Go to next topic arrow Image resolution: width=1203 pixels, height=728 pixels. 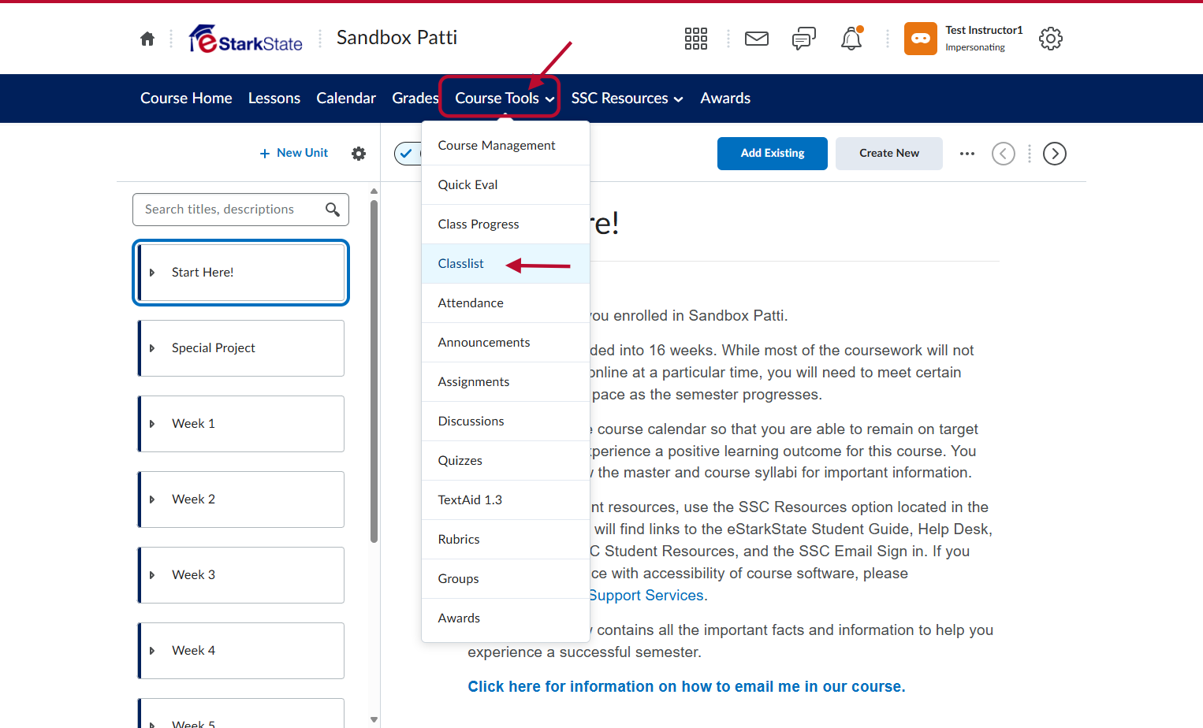point(1055,154)
